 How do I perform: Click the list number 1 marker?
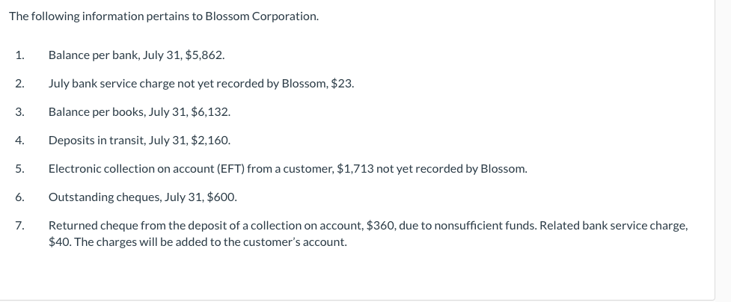point(19,55)
